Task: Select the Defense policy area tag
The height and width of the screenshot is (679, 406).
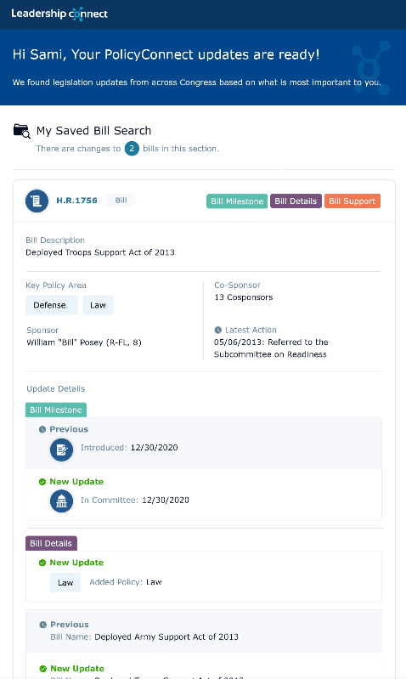Action: pyautogui.click(x=52, y=305)
